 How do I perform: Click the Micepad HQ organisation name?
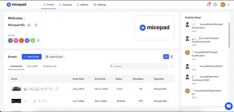pyautogui.click(x=16, y=25)
